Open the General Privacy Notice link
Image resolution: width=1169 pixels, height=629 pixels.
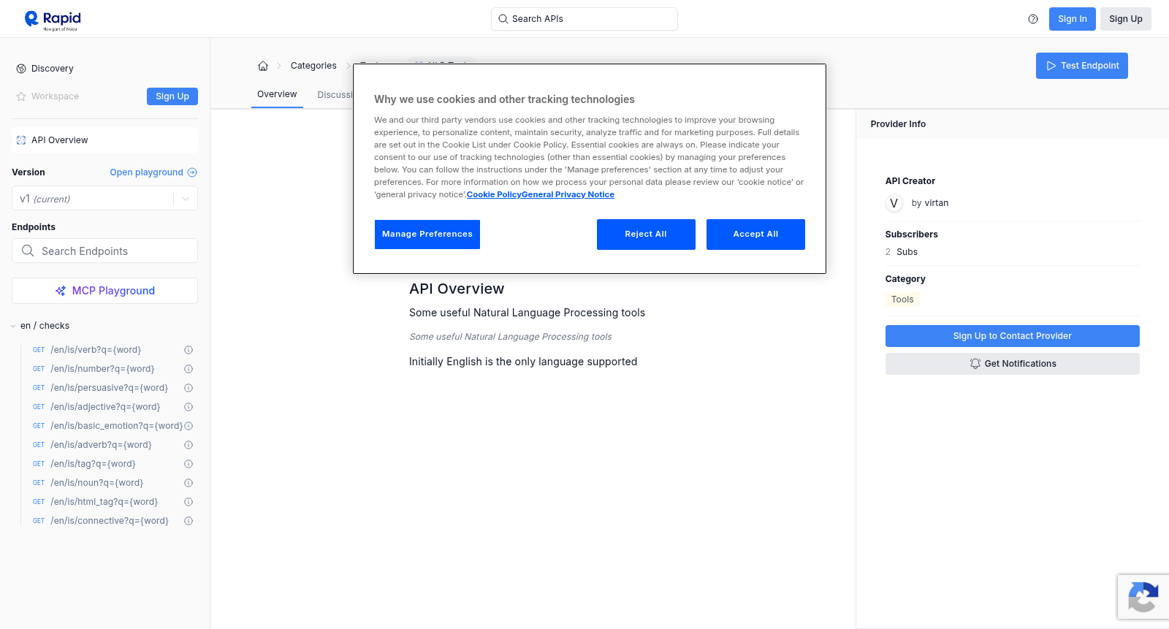click(568, 194)
